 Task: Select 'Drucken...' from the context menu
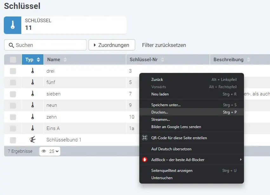pos(159,112)
